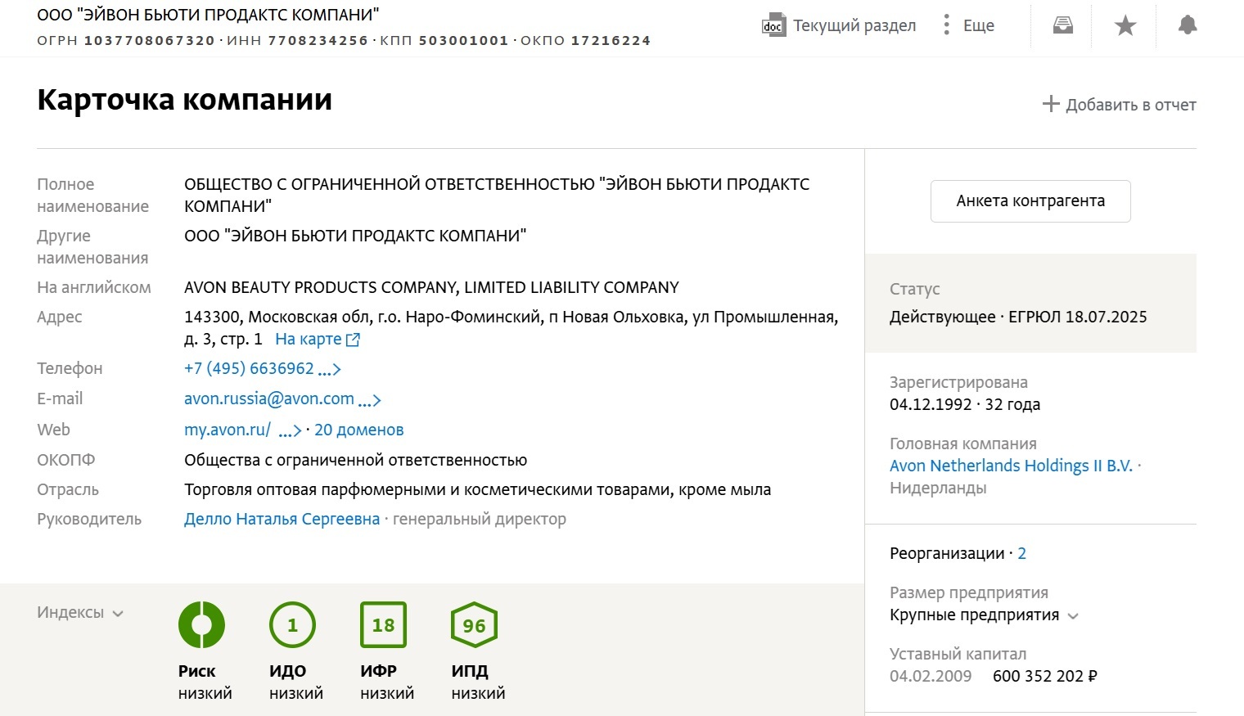Open the my.avon.ru/ website link
Screen dimensions: 1244x716
228,430
